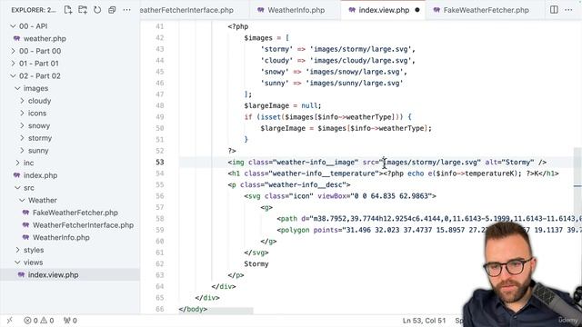The height and width of the screenshot is (327, 582).
Task: Collapse the Weather folder
Action: click(22, 200)
